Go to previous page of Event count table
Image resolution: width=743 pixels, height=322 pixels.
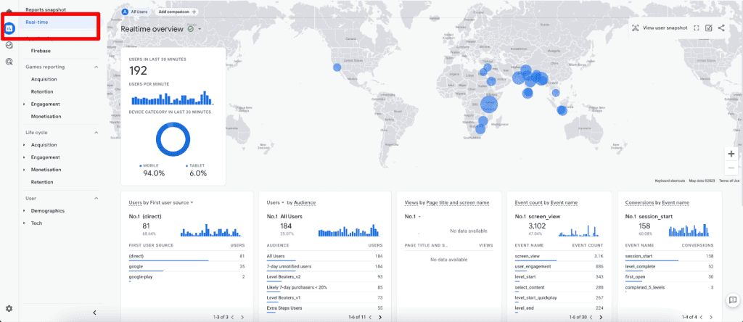pyautogui.click(x=590, y=317)
